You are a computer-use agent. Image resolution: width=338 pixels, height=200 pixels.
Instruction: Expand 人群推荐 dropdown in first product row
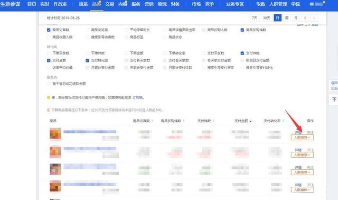[x=302, y=138]
